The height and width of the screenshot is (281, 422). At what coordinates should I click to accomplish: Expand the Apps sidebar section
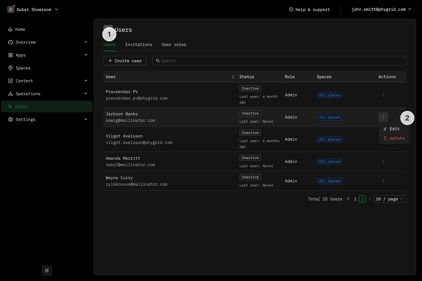pos(86,55)
